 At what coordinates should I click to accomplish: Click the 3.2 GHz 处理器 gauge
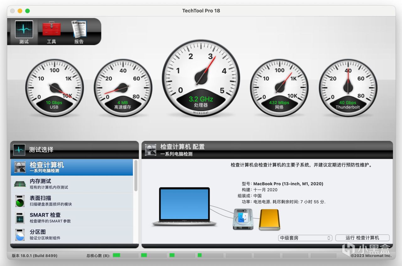pos(201,78)
